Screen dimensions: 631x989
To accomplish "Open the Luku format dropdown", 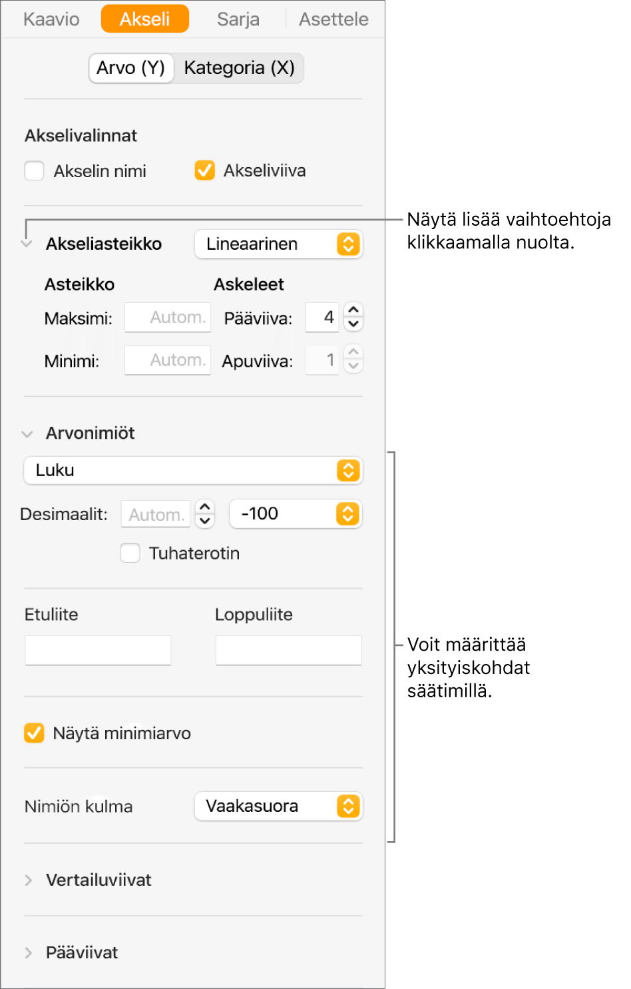I will point(193,470).
